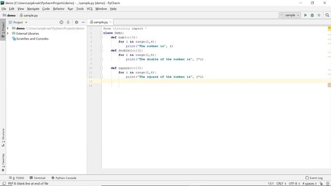Click the tool window quick-access icon in status bar
The image size is (331, 186).
pos(4,183)
